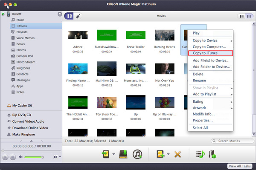Screen dimensions: 256x170
Task: Click the scroll down arrow of movie list
Action: [x=254, y=134]
